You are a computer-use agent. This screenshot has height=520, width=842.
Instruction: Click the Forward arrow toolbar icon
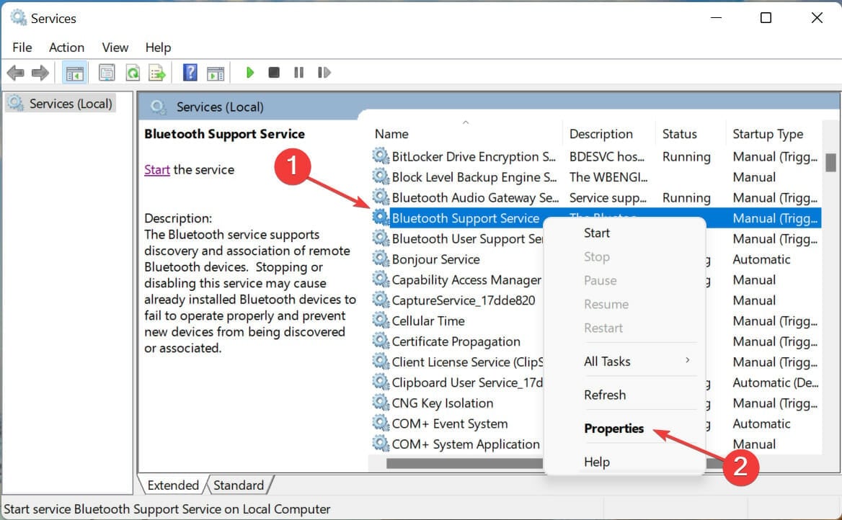(40, 73)
